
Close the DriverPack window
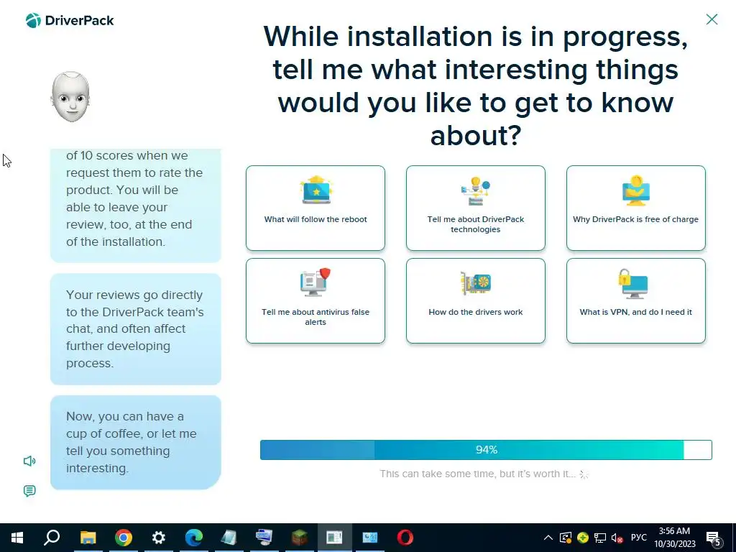(712, 19)
